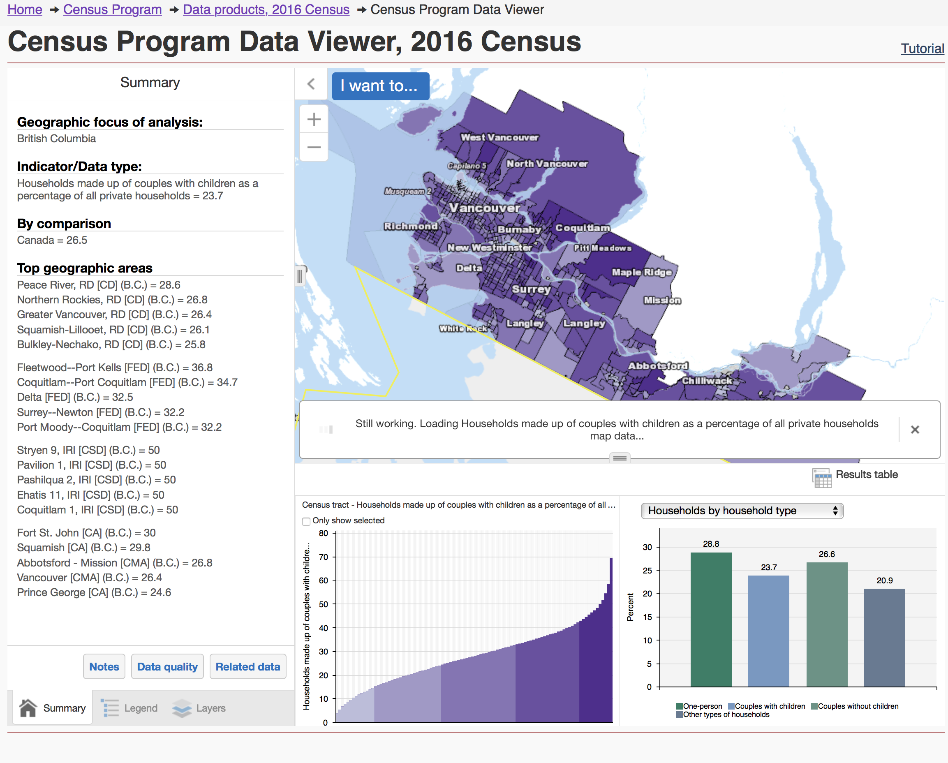Click the Summary home icon

28,708
